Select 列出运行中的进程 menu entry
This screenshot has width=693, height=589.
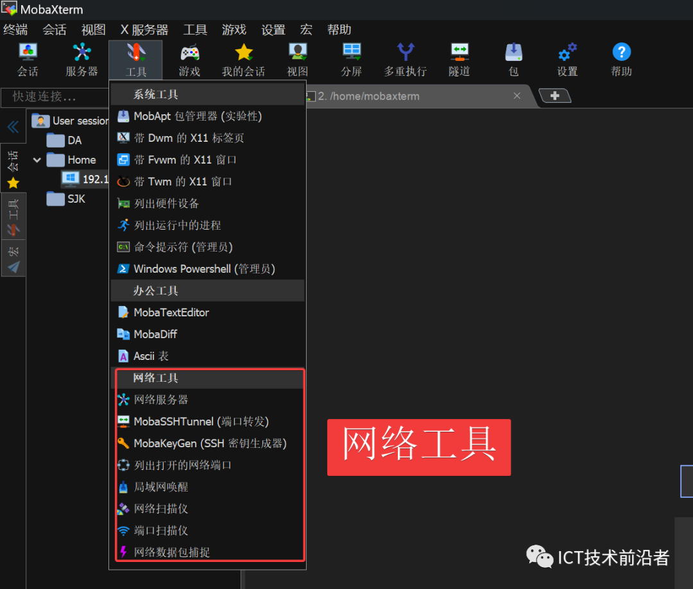(207, 225)
